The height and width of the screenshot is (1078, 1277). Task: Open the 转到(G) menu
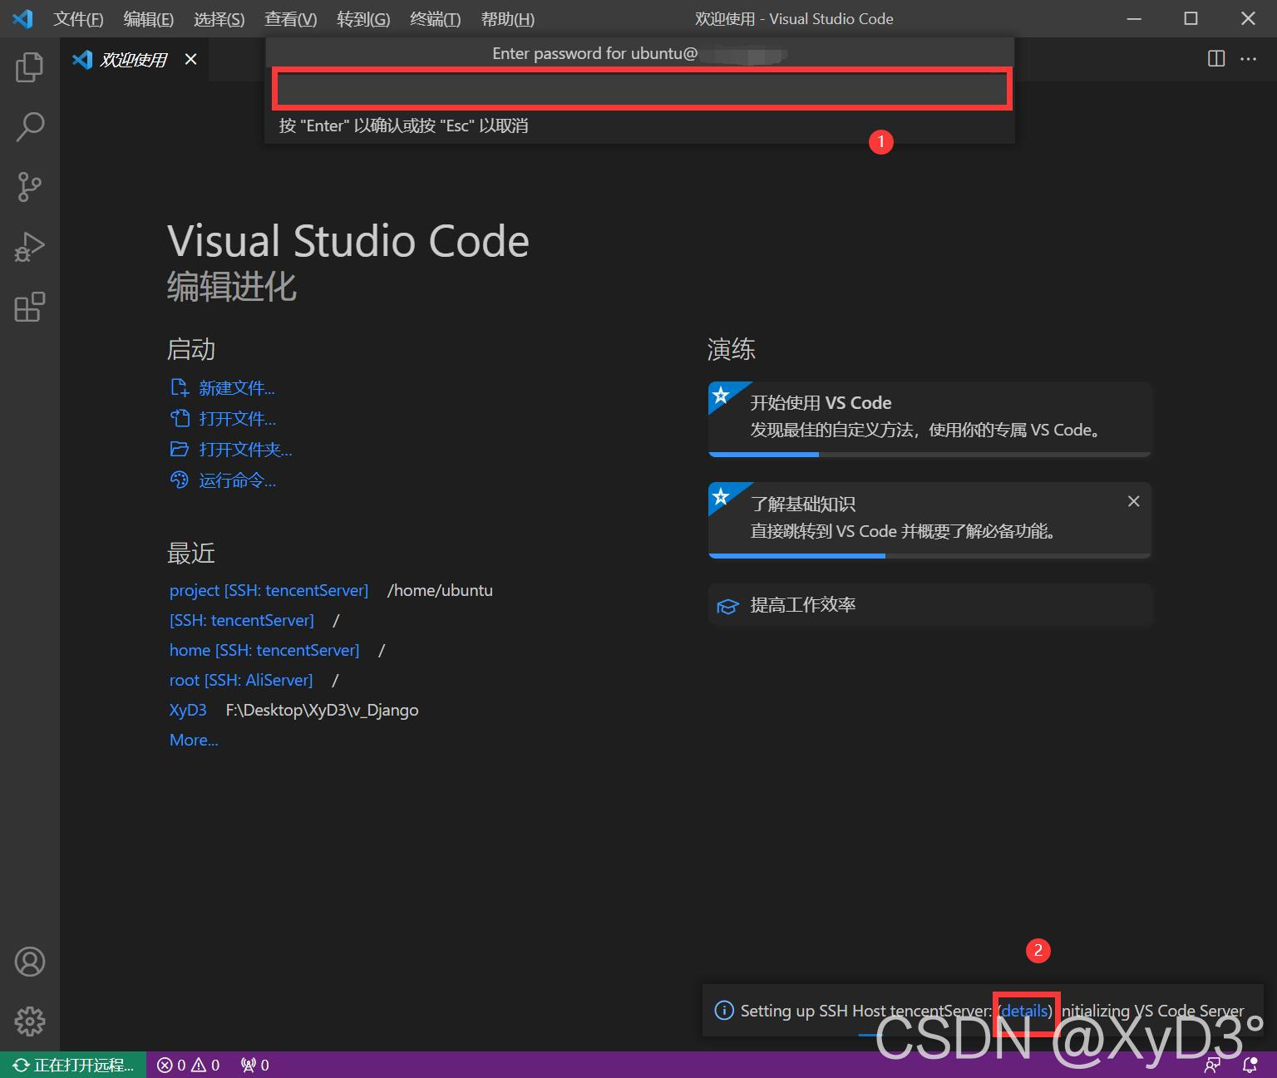pyautogui.click(x=363, y=18)
